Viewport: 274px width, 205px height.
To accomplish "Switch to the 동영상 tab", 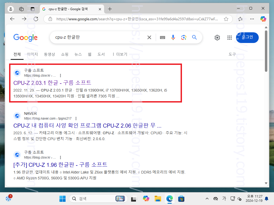I will pos(50,54).
